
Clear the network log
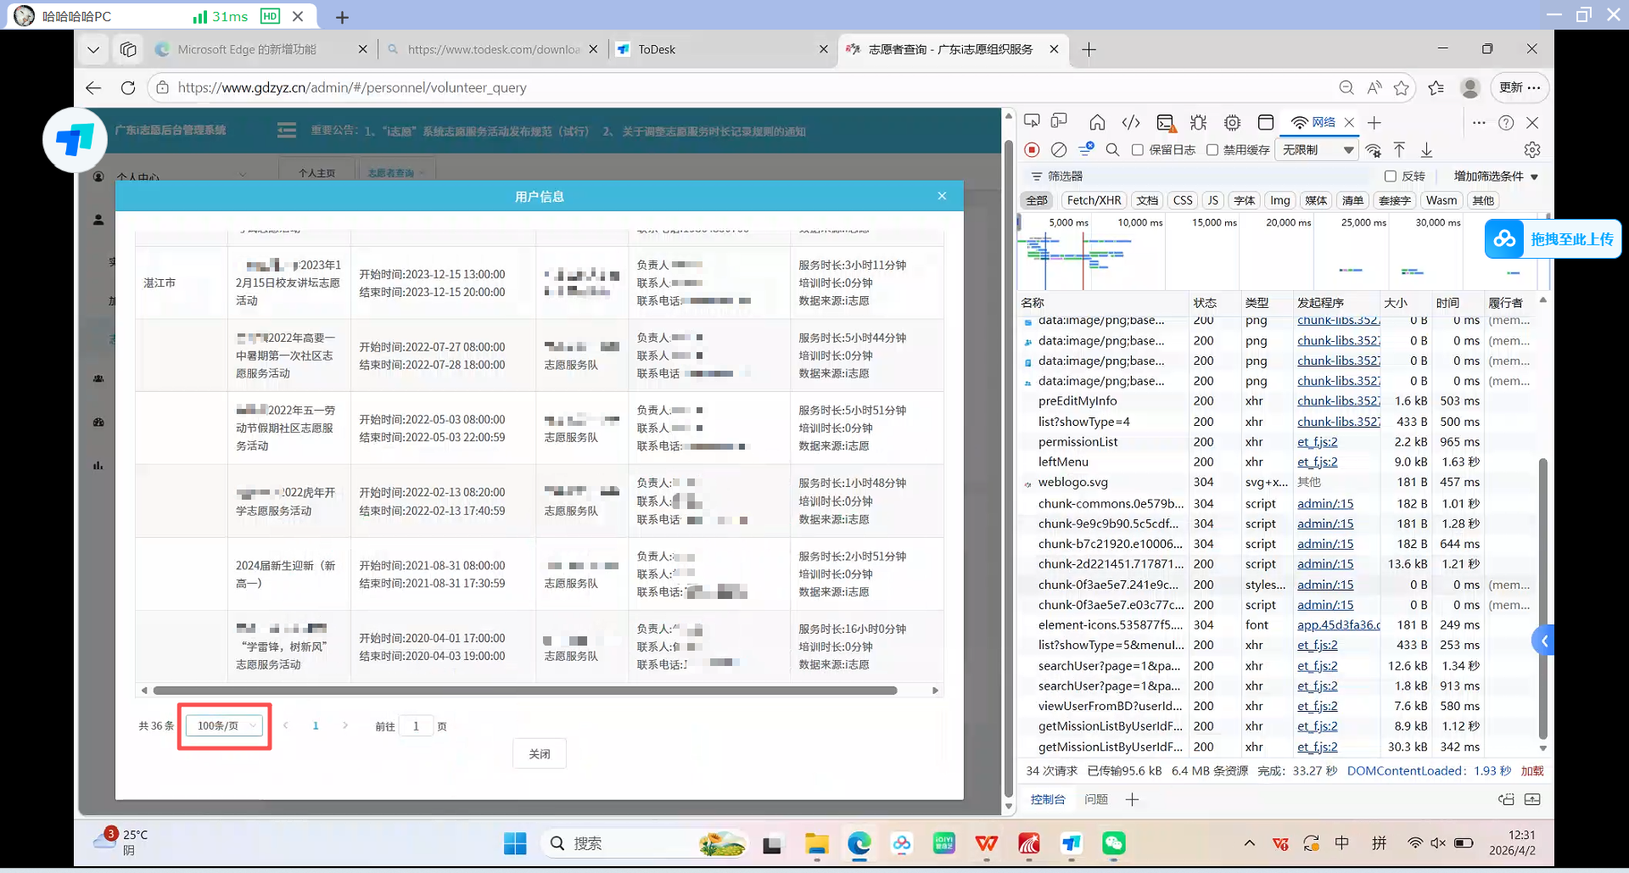pyautogui.click(x=1058, y=150)
